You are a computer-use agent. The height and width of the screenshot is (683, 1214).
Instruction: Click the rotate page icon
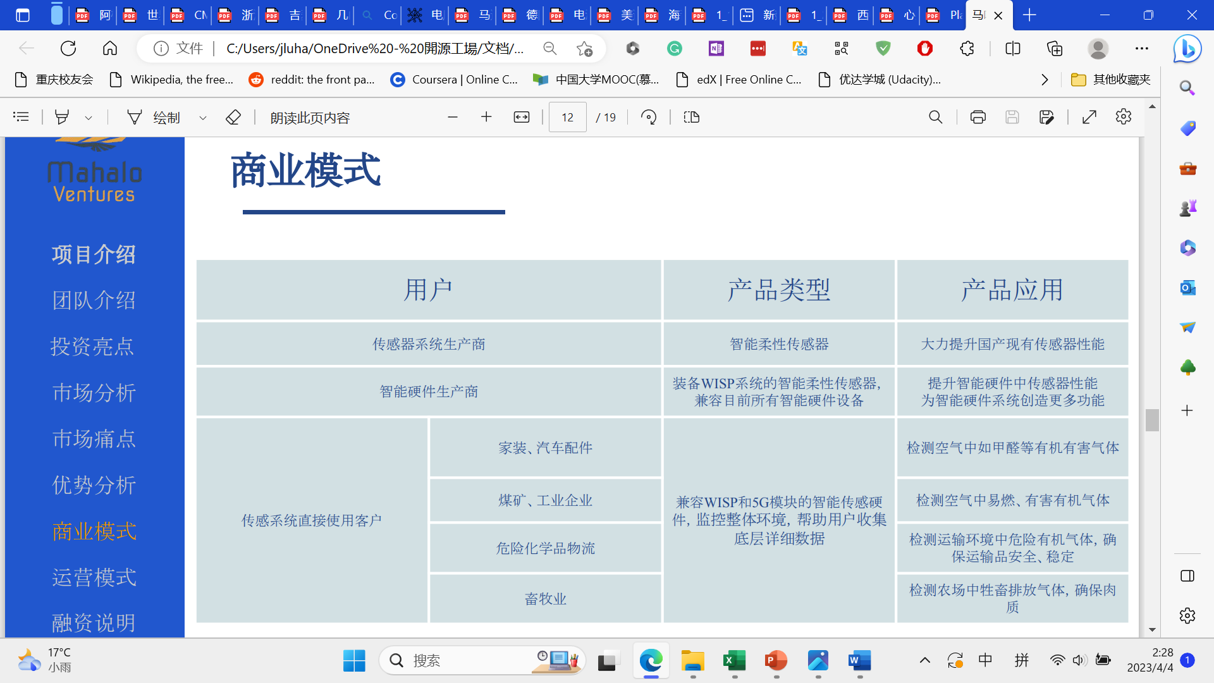pyautogui.click(x=649, y=117)
